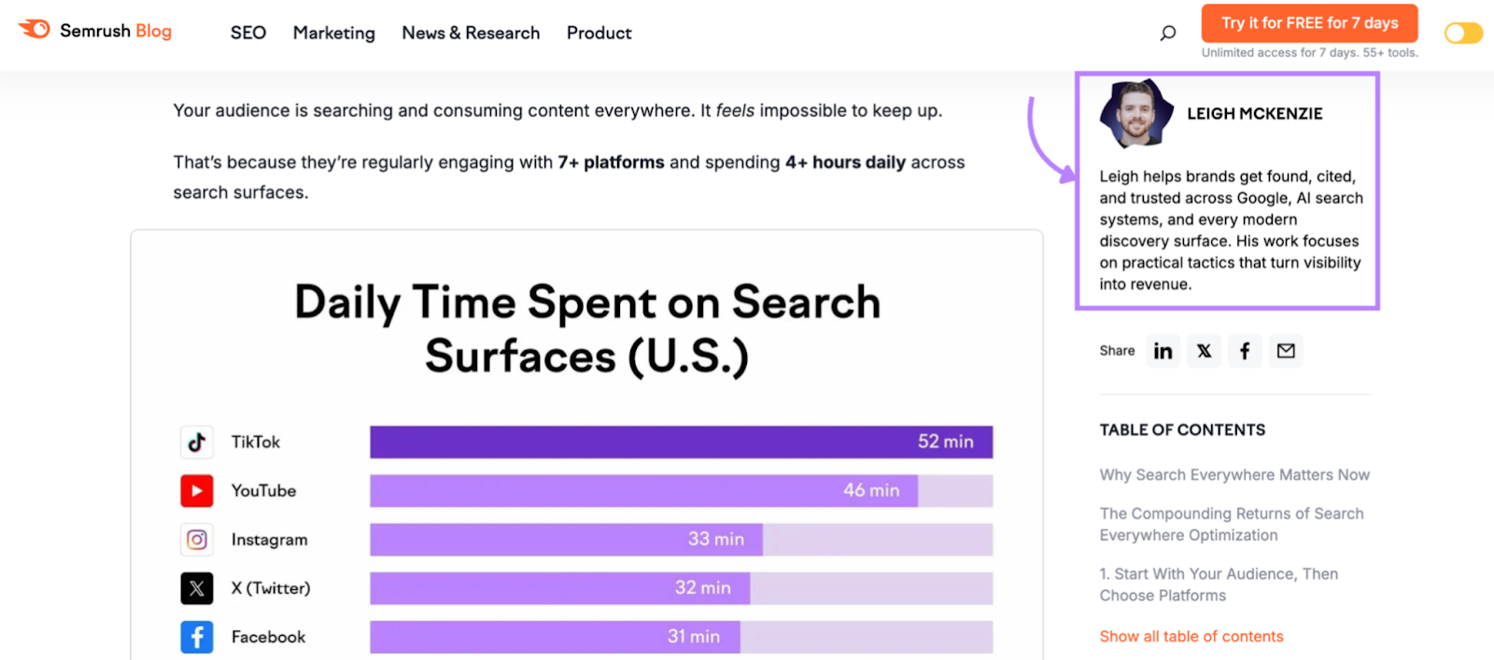This screenshot has width=1494, height=660.
Task: Toggle the yellow theme switch
Action: [1463, 34]
